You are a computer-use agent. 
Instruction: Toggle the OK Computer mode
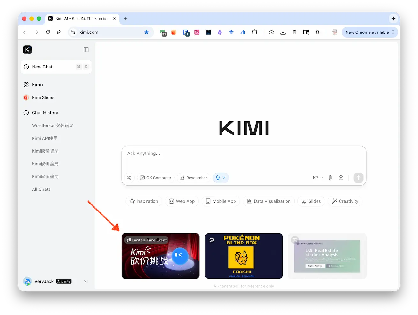pyautogui.click(x=156, y=178)
